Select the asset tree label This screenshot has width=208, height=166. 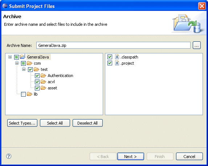tap(52, 88)
